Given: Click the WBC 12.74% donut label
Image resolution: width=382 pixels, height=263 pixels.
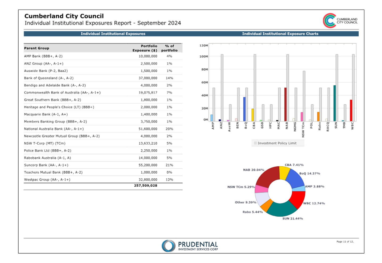Looking at the screenshot, I should click(x=314, y=204).
